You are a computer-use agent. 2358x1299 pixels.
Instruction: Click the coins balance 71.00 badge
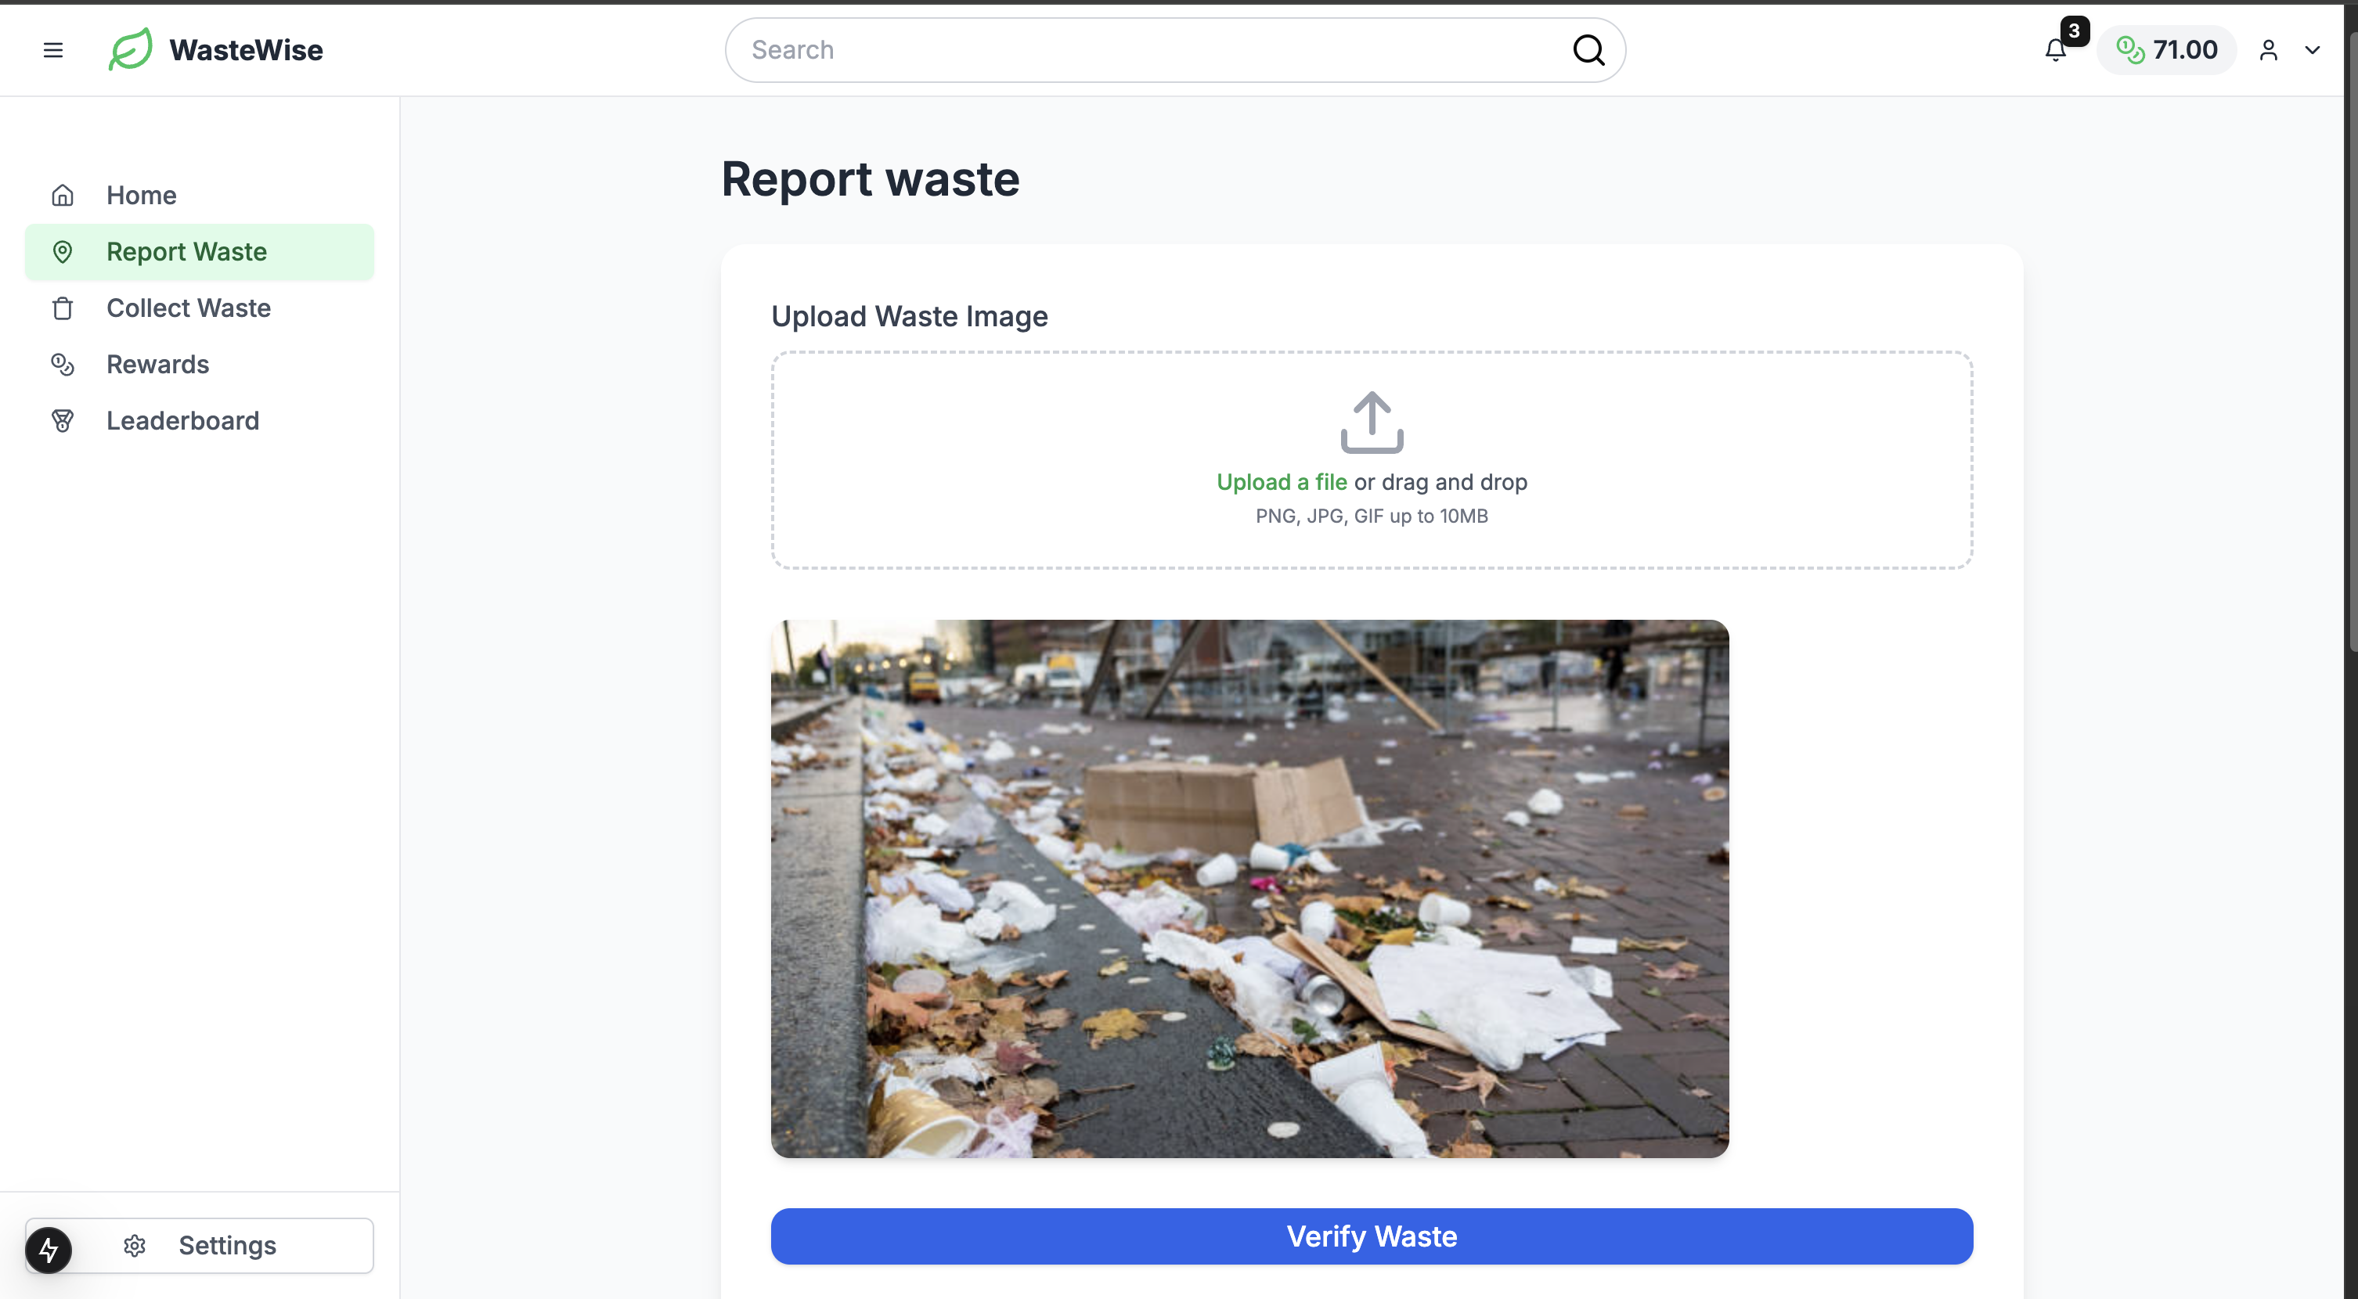pos(2167,50)
